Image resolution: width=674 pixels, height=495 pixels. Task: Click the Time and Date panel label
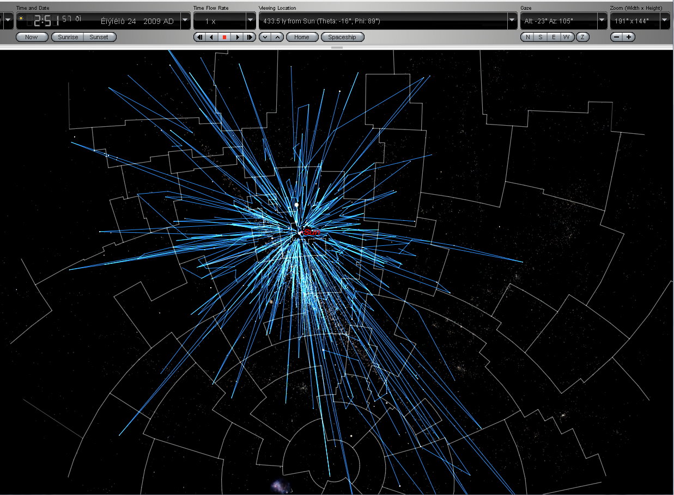tap(33, 8)
